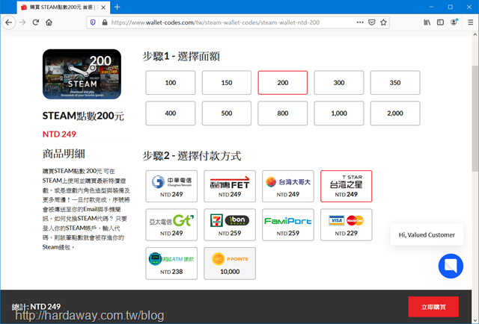Click the 商品明細 heading
Image resolution: width=479 pixels, height=324 pixels.
click(64, 154)
